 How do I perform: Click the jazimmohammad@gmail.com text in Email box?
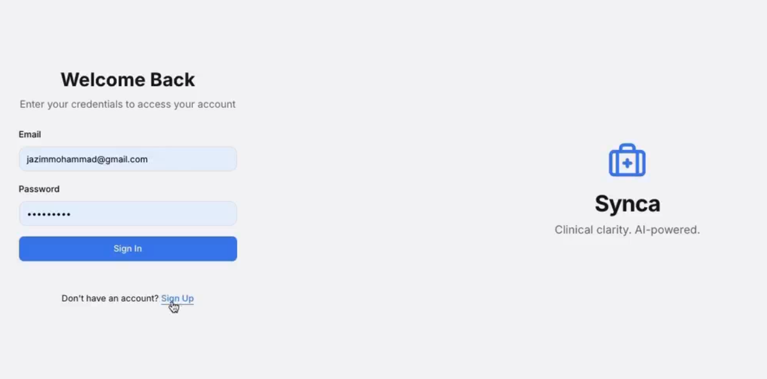(87, 159)
